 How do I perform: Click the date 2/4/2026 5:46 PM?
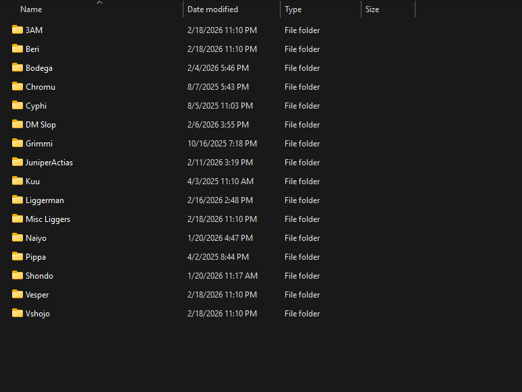click(218, 68)
